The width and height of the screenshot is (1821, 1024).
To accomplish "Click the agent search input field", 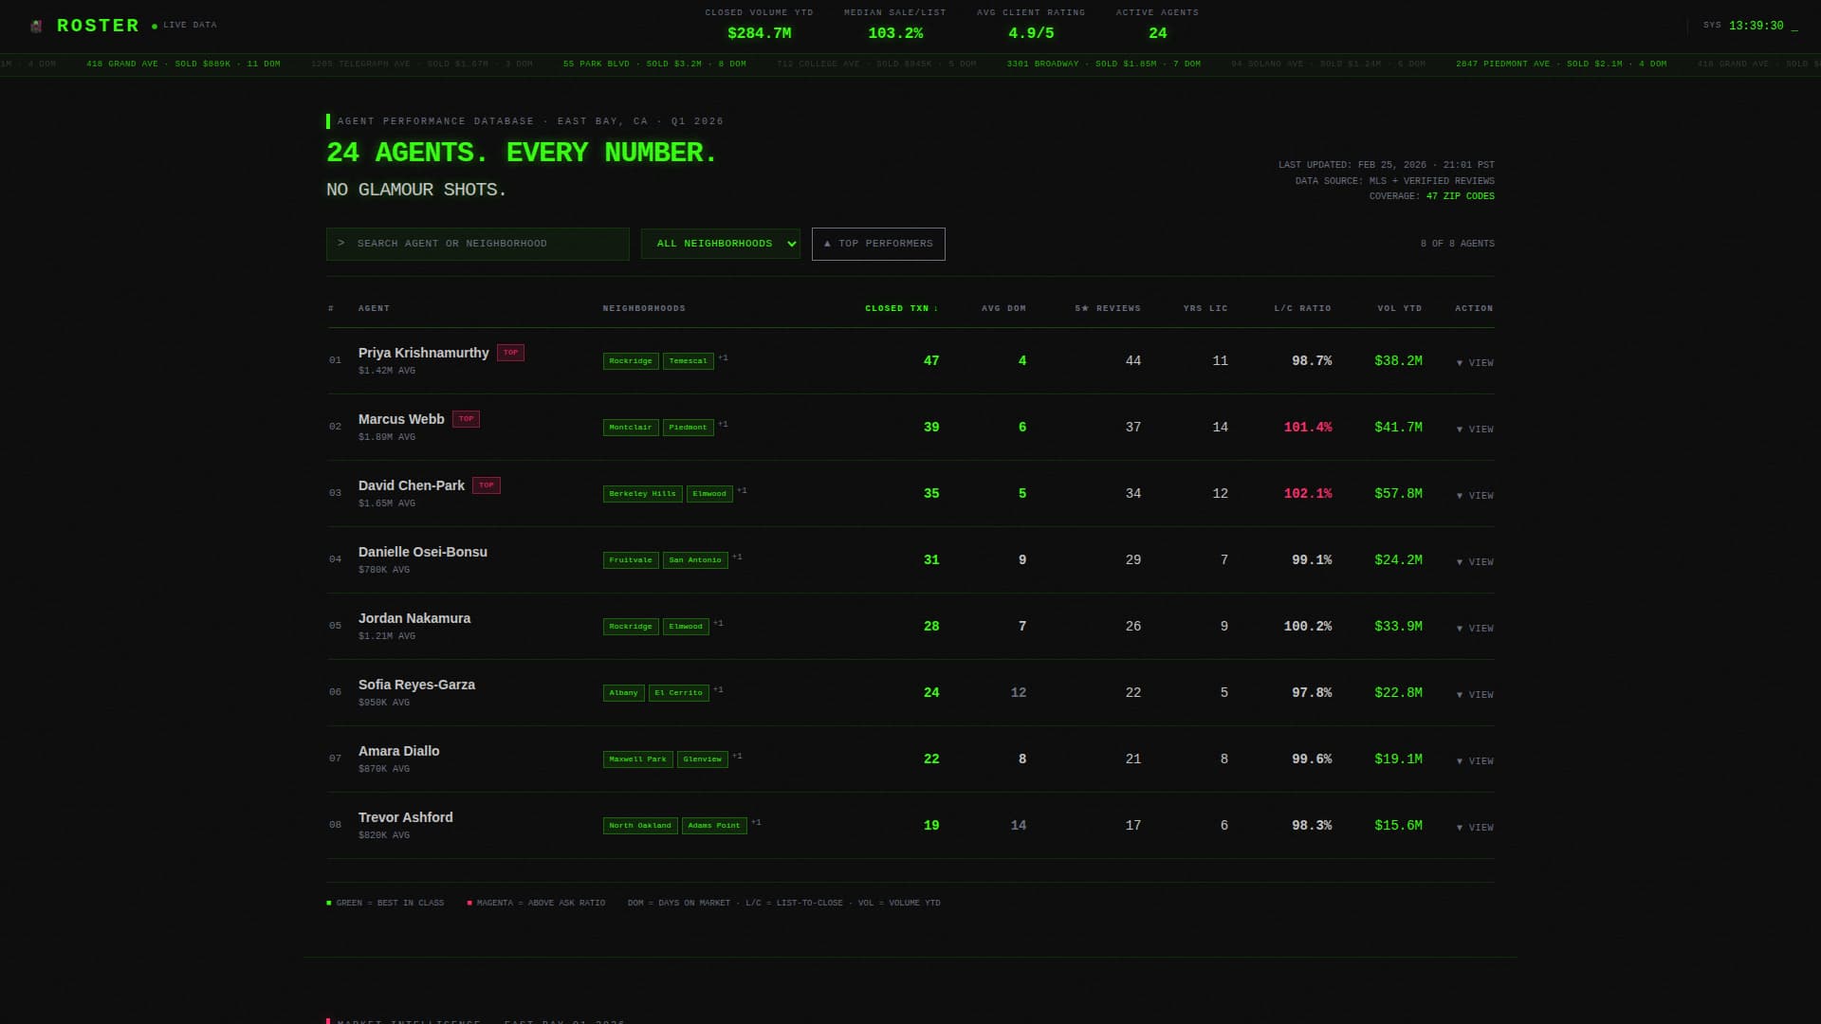I will point(478,244).
